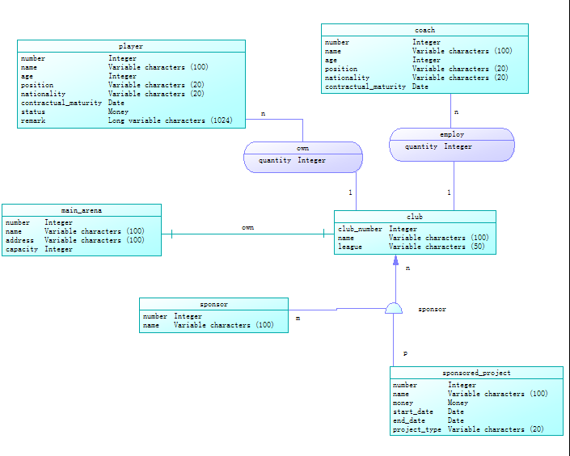Select the player entity title
The height and width of the screenshot is (456, 570).
click(131, 46)
